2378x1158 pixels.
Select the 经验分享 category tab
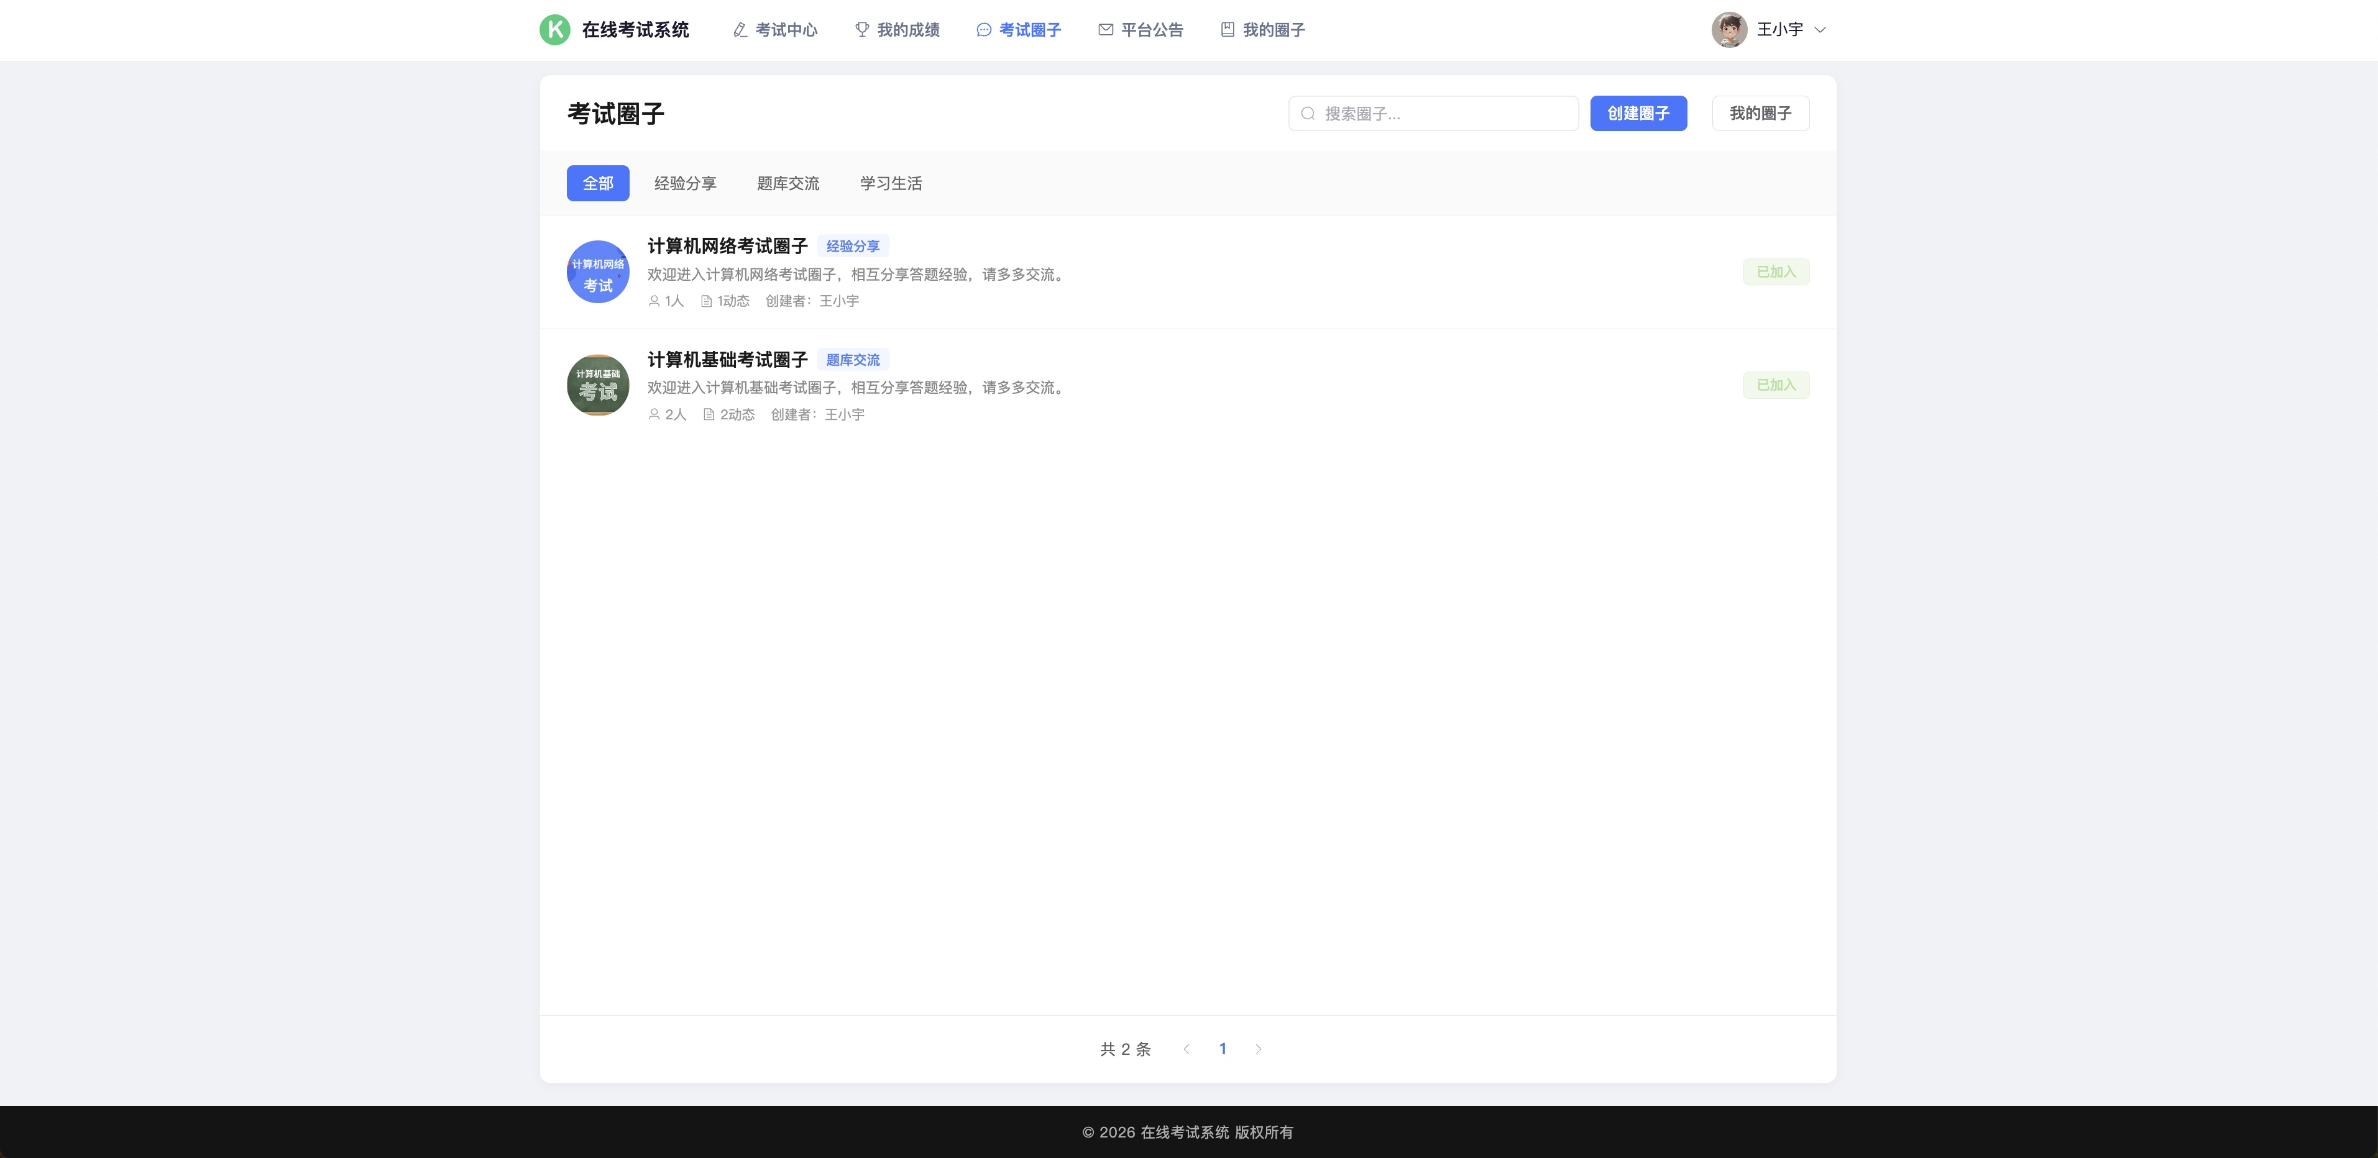pyautogui.click(x=685, y=183)
